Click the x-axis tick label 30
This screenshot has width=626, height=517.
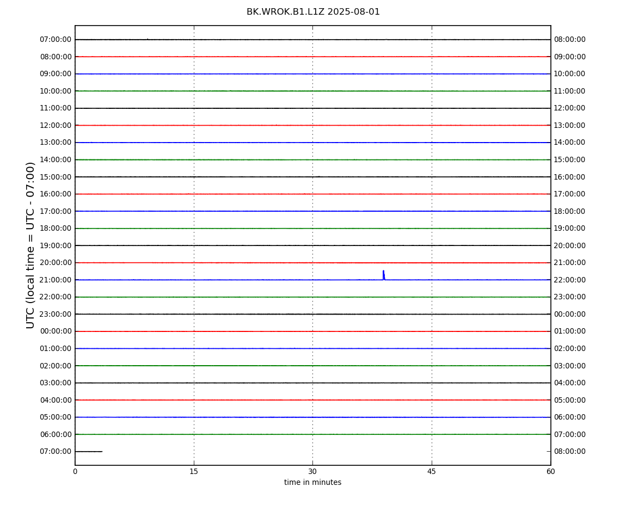(x=312, y=471)
